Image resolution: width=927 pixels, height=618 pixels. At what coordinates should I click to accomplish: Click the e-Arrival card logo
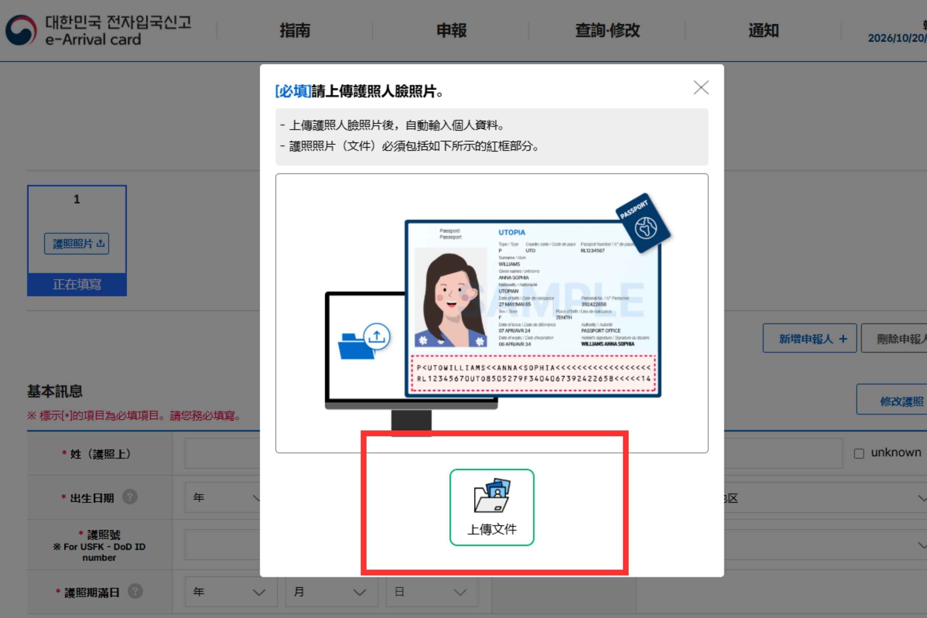click(x=98, y=30)
